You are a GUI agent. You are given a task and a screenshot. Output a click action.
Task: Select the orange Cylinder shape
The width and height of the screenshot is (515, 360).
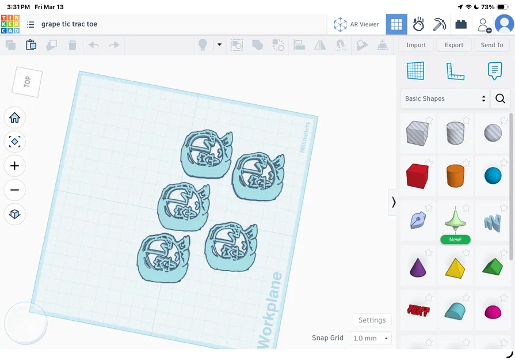pos(455,176)
